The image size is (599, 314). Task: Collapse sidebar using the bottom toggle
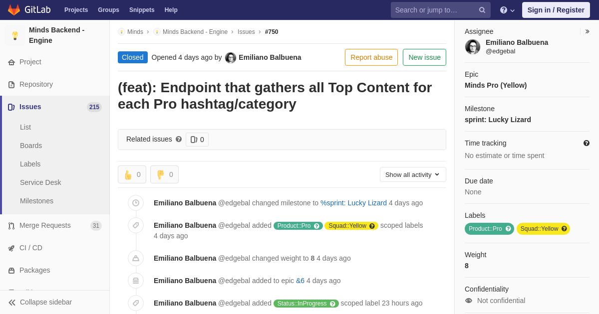click(40, 302)
